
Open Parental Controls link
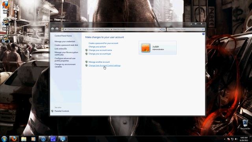62,111
